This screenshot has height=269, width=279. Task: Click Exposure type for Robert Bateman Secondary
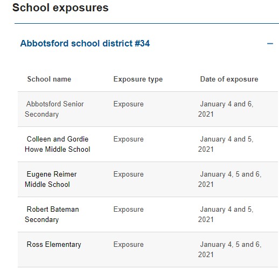(129, 210)
